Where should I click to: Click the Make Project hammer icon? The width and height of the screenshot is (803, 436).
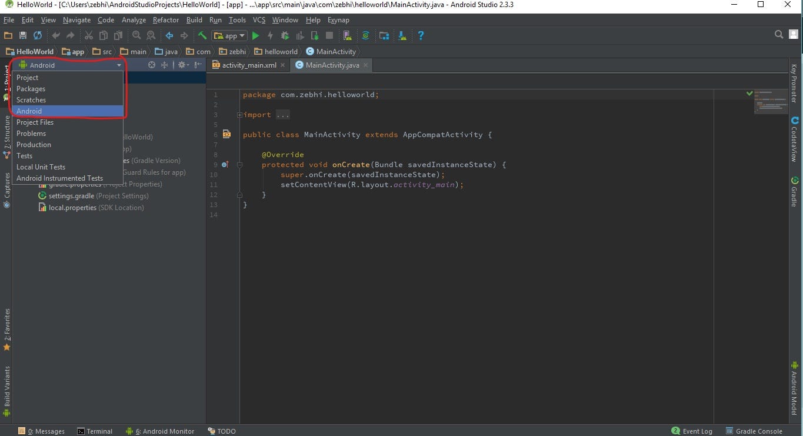(202, 35)
